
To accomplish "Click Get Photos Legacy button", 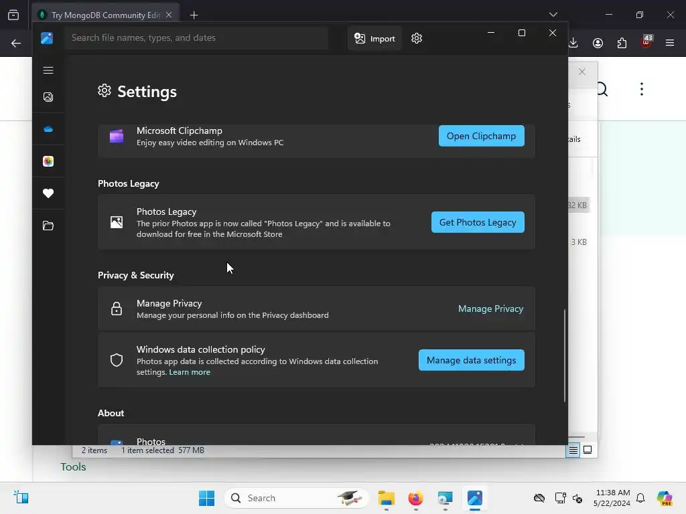I will pos(478,222).
